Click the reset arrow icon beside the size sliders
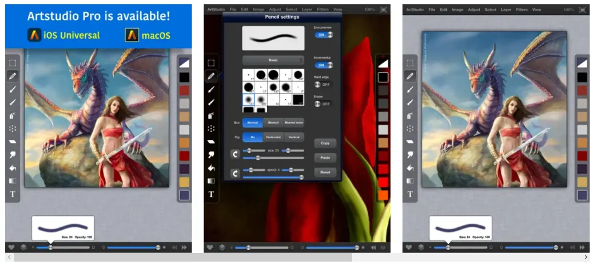This screenshot has height=263, width=590. click(235, 154)
